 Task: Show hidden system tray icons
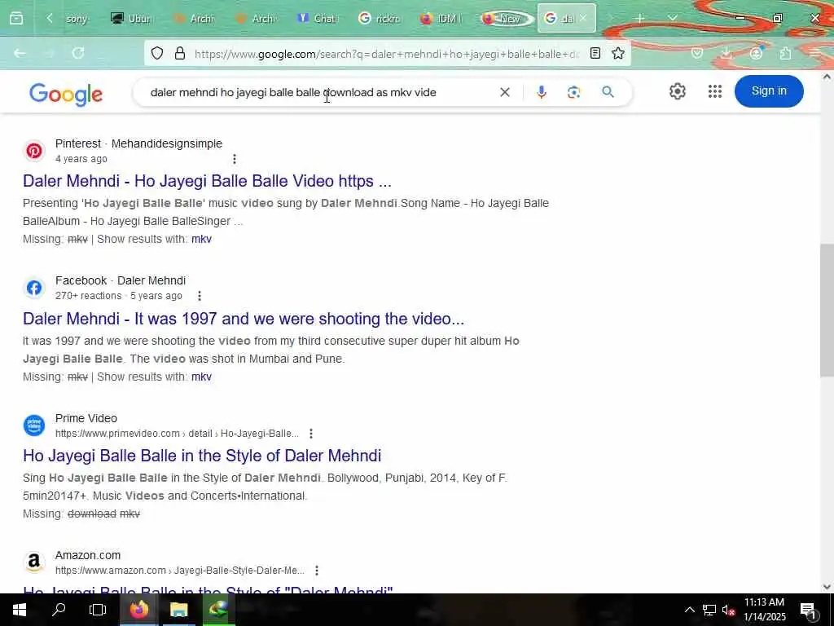point(689,610)
